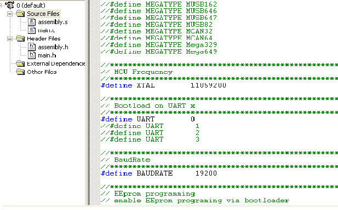Click the commented MEGATYPE Mega649 line
338x210 pixels.
pos(159,51)
